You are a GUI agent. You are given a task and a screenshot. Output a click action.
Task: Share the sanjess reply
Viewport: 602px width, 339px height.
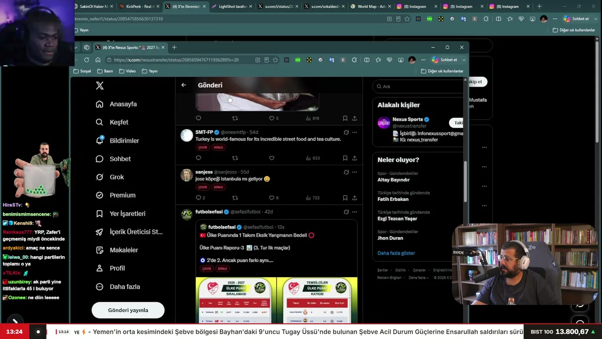tap(355, 198)
